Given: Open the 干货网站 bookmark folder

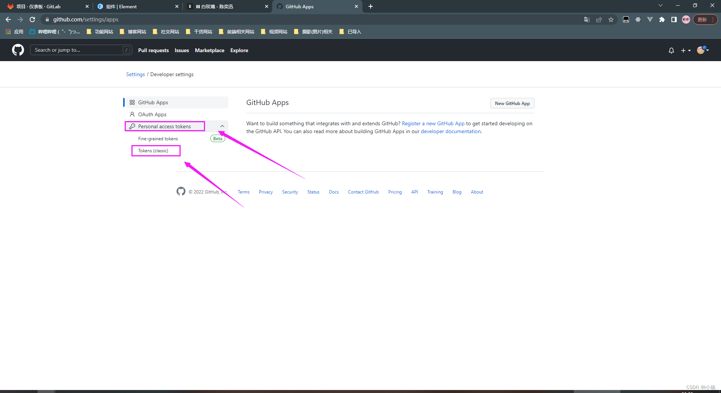Looking at the screenshot, I should [199, 31].
